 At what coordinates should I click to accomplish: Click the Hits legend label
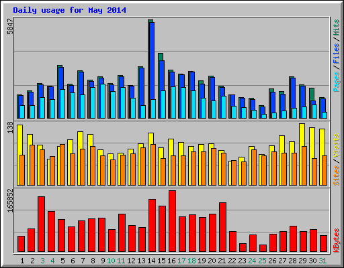(x=336, y=27)
